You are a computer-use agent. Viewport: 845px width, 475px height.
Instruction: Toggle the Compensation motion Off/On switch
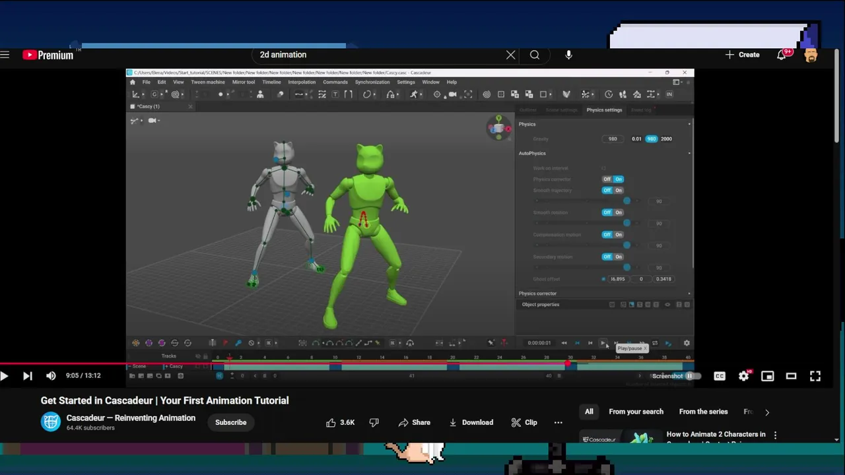tap(613, 235)
